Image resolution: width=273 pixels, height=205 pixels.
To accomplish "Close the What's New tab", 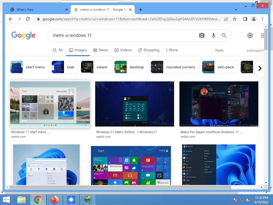I will click(66, 10).
